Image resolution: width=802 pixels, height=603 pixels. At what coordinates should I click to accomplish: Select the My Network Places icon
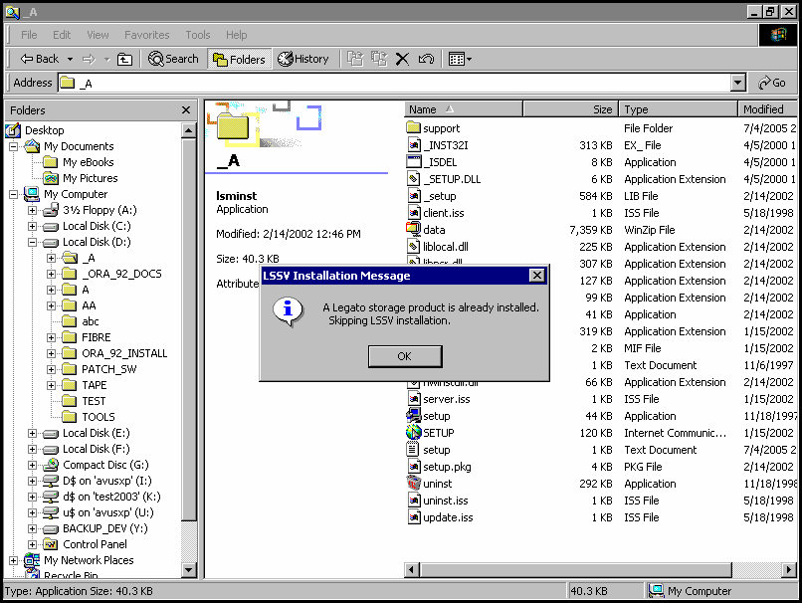(x=32, y=560)
